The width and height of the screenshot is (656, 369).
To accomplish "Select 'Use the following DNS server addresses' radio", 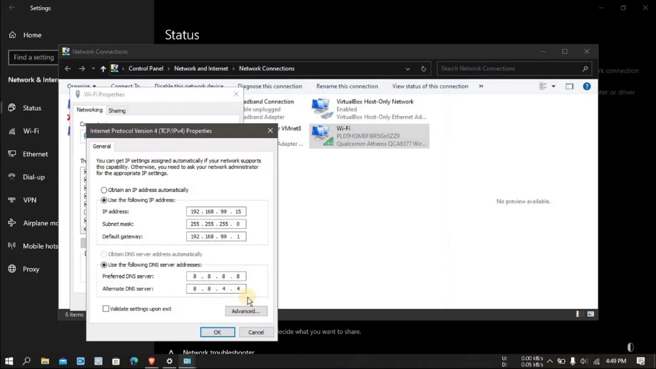I will click(x=104, y=265).
